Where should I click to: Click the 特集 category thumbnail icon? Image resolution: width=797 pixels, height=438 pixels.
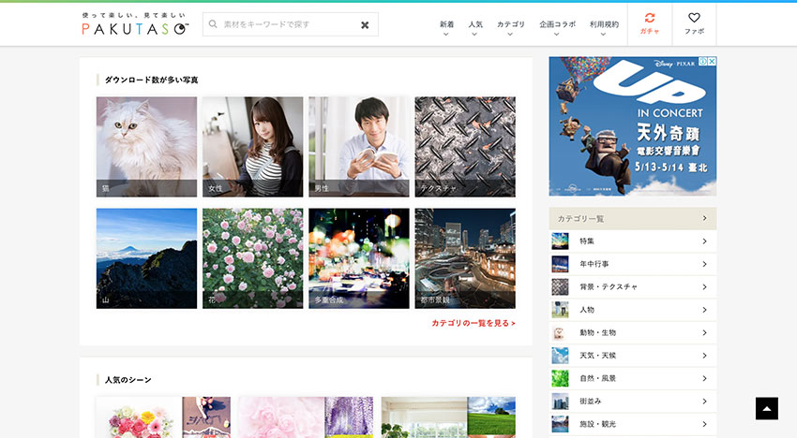(560, 241)
